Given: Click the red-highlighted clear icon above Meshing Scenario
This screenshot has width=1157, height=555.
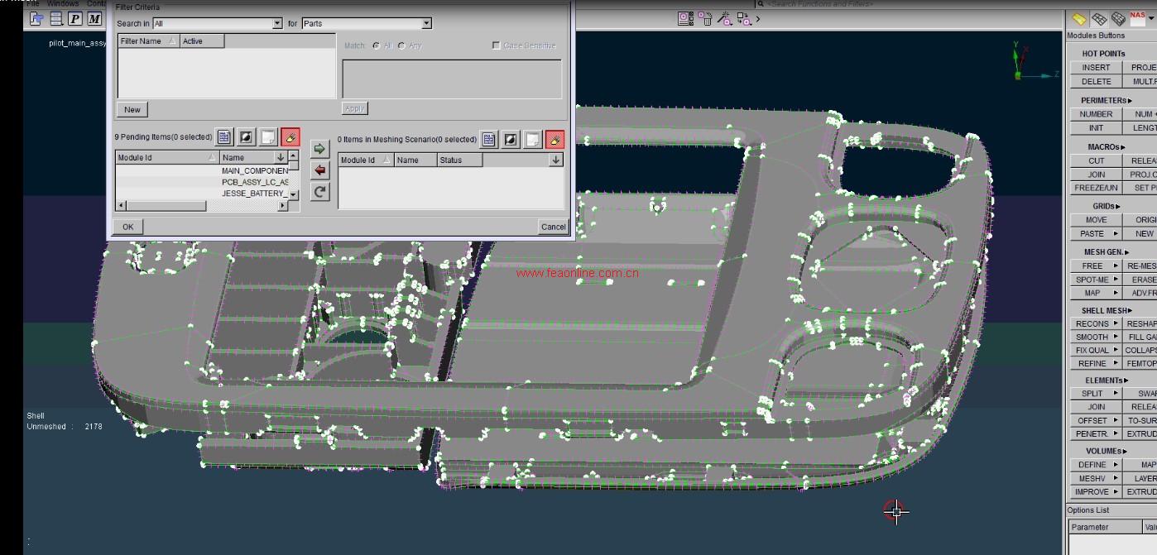Looking at the screenshot, I should pos(554,140).
